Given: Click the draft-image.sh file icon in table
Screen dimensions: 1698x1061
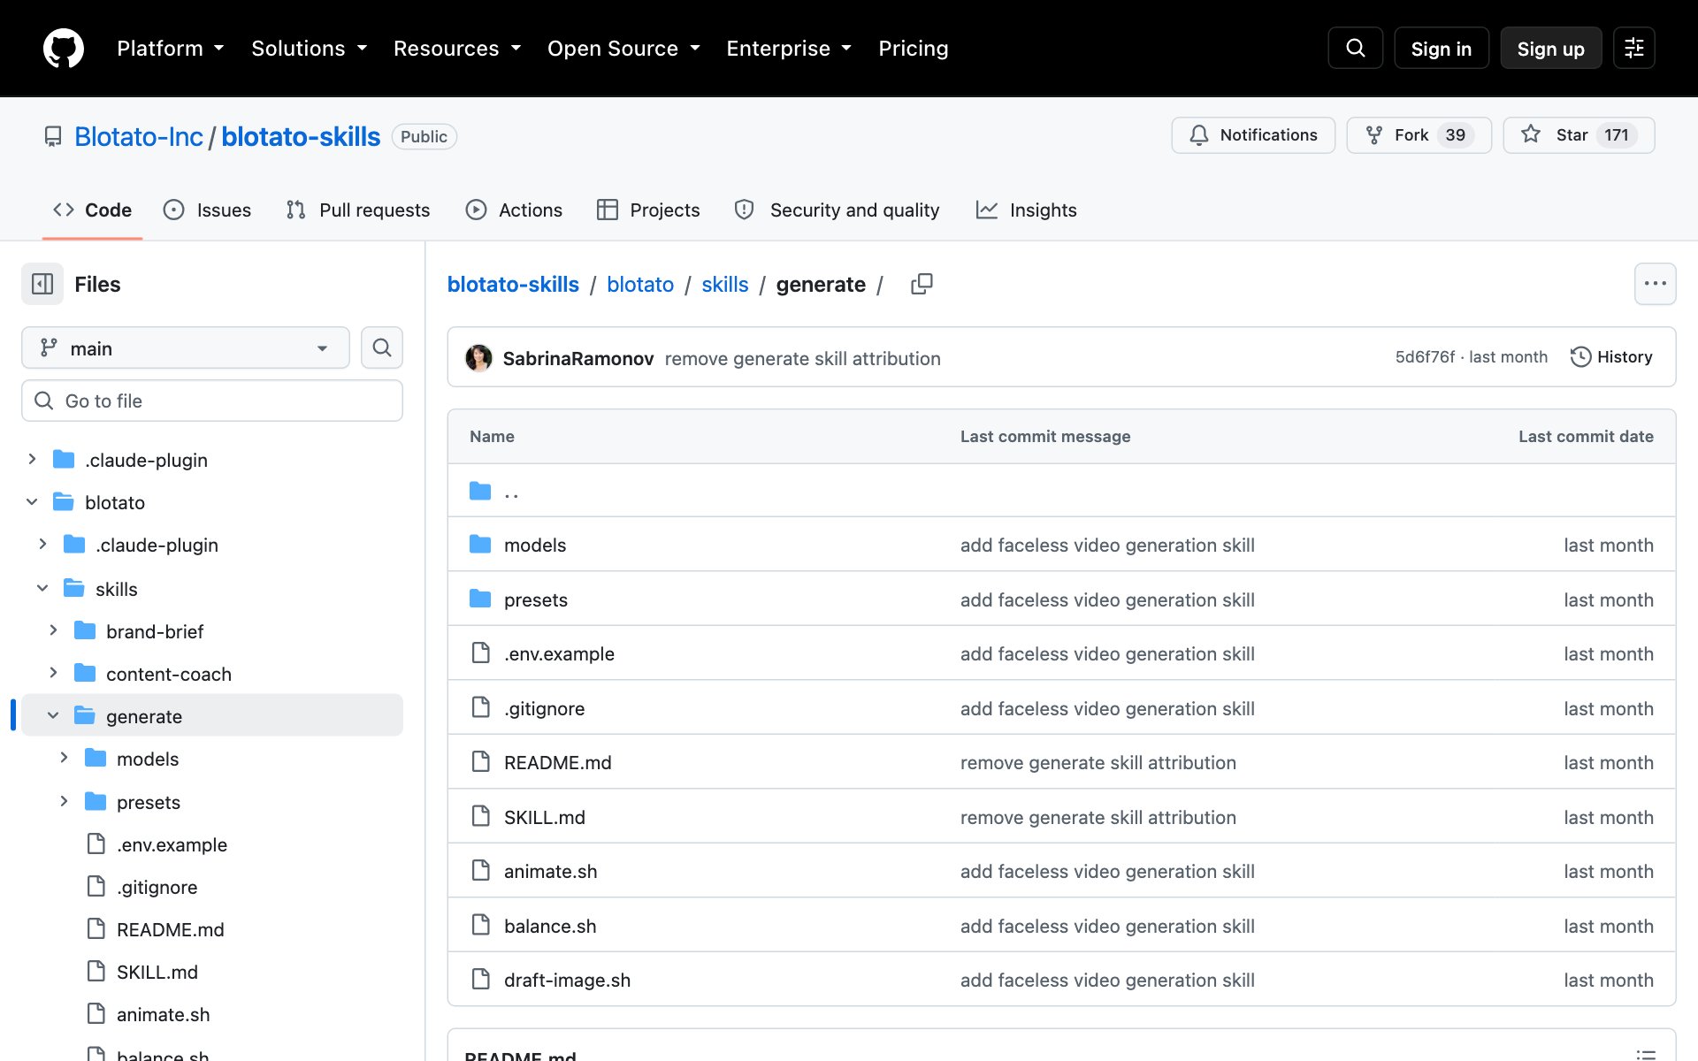Looking at the screenshot, I should point(480,980).
